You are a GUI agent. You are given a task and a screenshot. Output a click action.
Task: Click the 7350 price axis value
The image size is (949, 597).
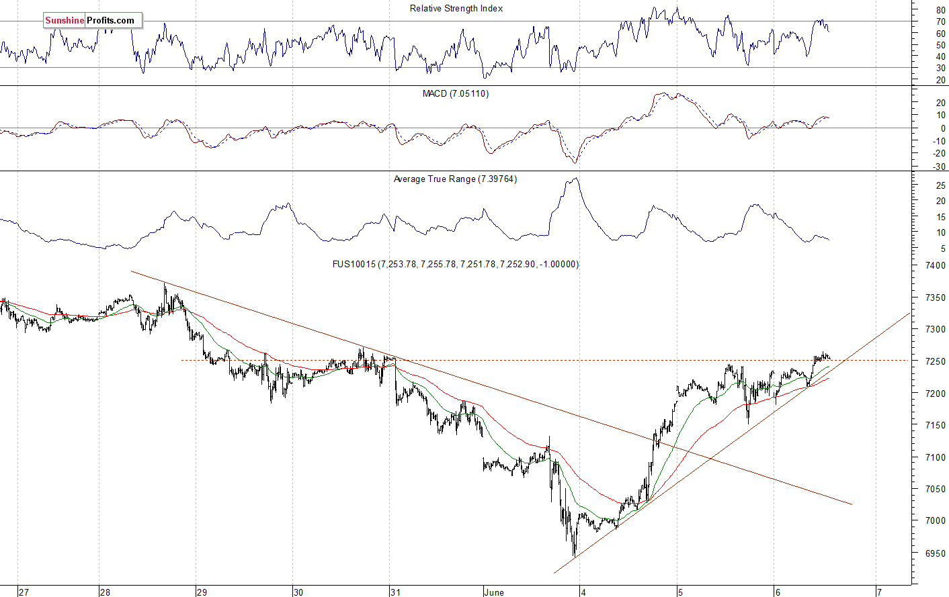pos(936,297)
